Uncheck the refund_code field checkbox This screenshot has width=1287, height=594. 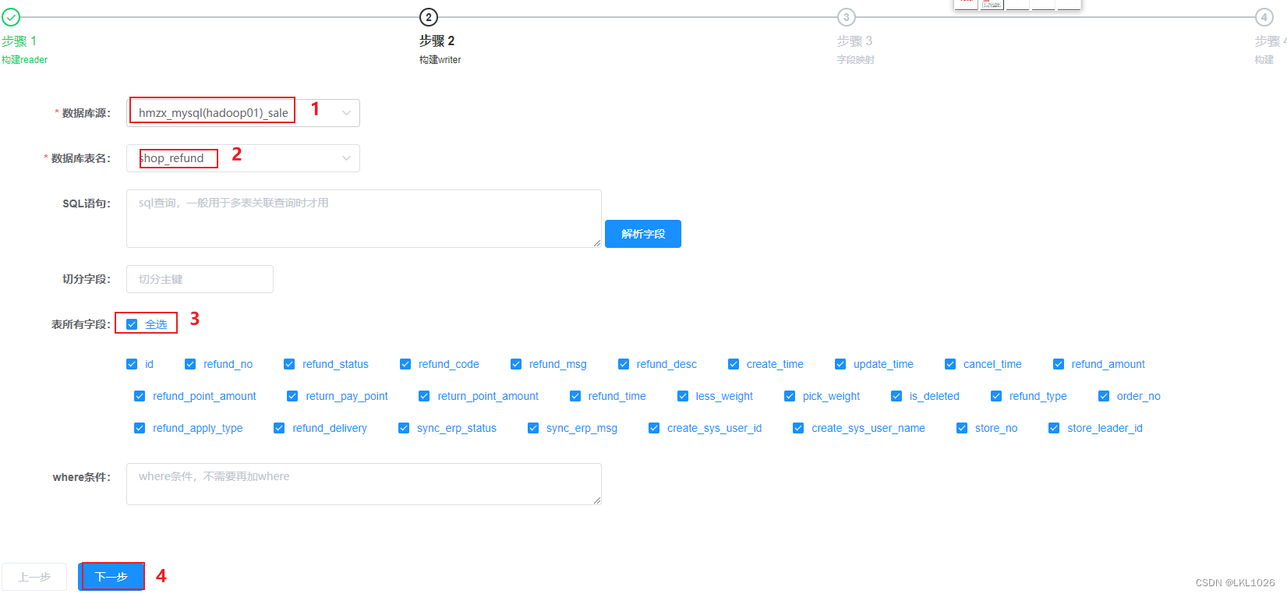coord(405,364)
